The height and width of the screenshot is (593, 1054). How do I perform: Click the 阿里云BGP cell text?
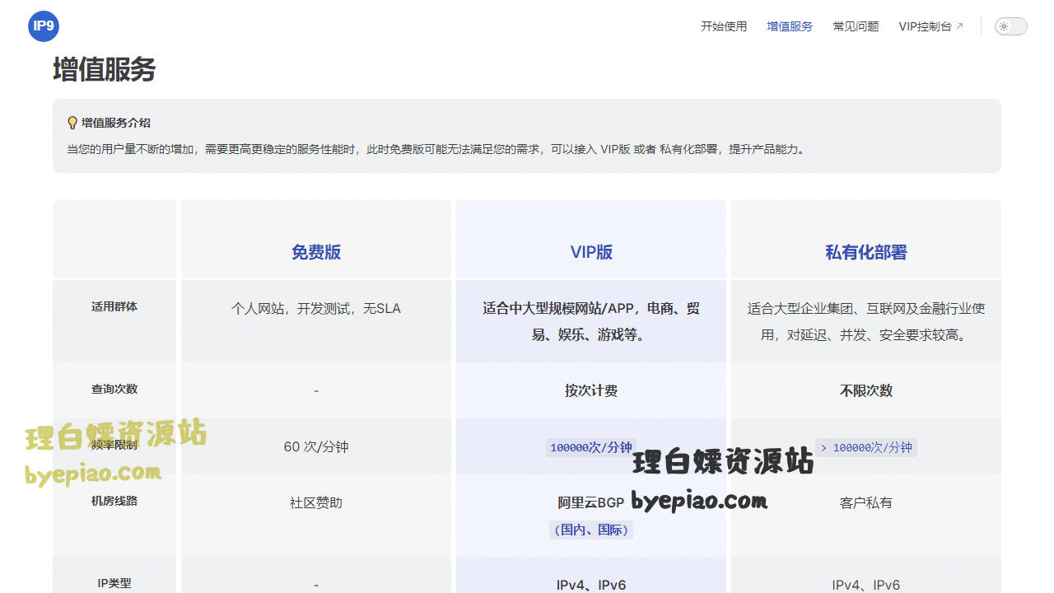[591, 502]
